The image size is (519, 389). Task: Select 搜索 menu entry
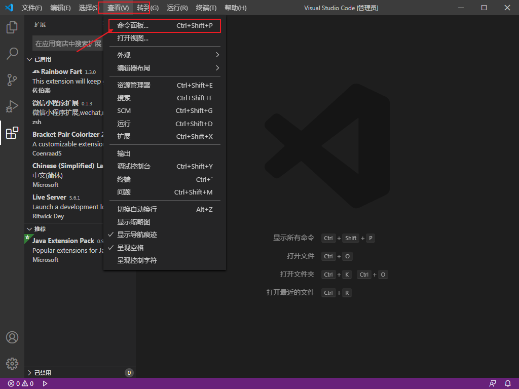click(x=165, y=98)
